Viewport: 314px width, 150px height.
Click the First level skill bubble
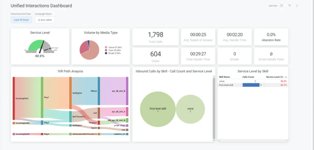[x=158, y=109]
